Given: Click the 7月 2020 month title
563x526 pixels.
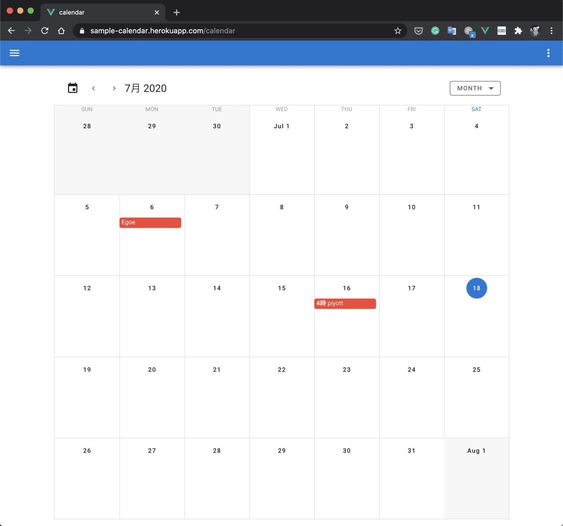Looking at the screenshot, I should pos(146,88).
